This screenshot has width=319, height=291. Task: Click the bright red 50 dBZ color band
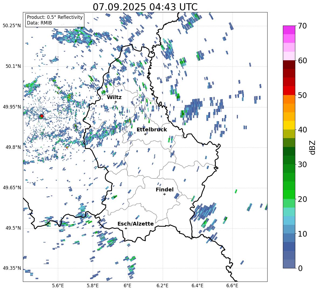coord(289,90)
